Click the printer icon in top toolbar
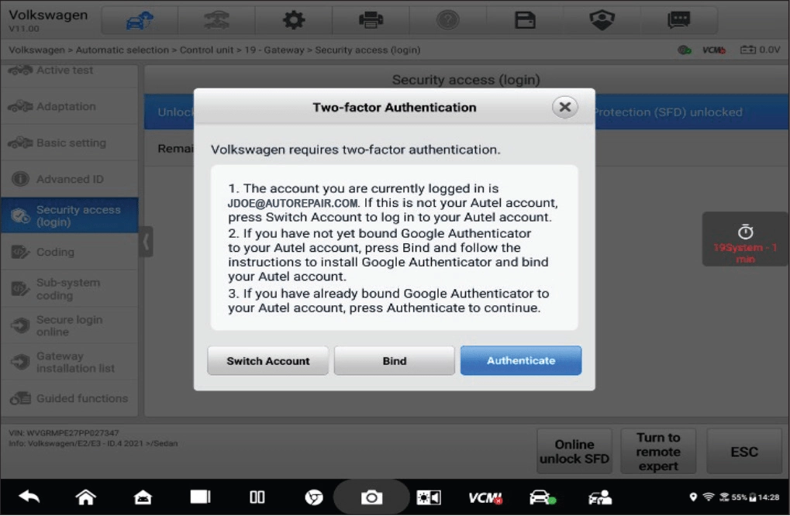The image size is (790, 516). (371, 20)
